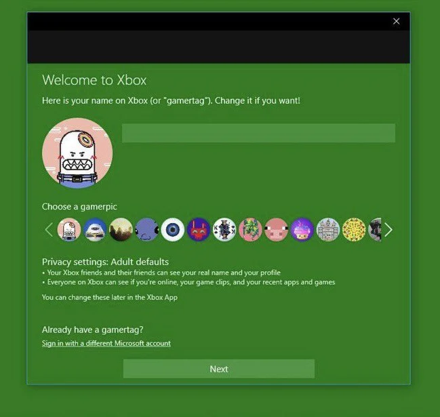
Task: Click the 'Already have a gamertag?' text
Action: point(93,330)
